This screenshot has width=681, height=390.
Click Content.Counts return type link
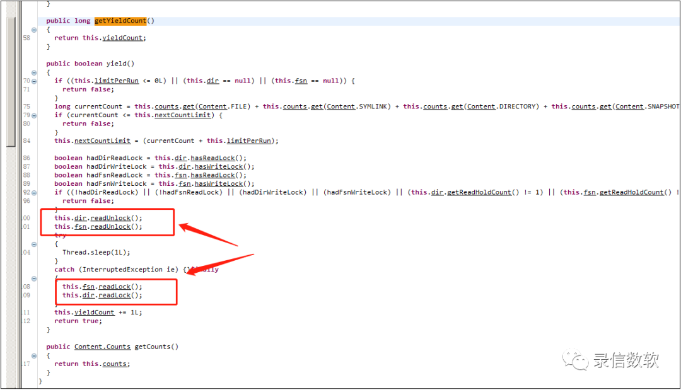click(102, 347)
